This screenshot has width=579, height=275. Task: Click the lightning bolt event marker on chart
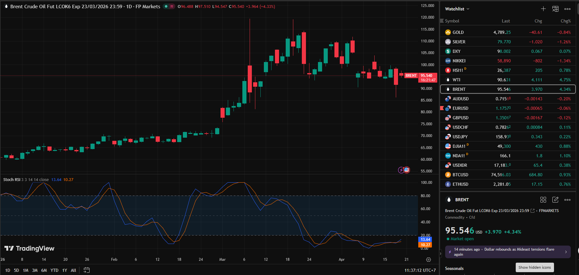(x=401, y=170)
